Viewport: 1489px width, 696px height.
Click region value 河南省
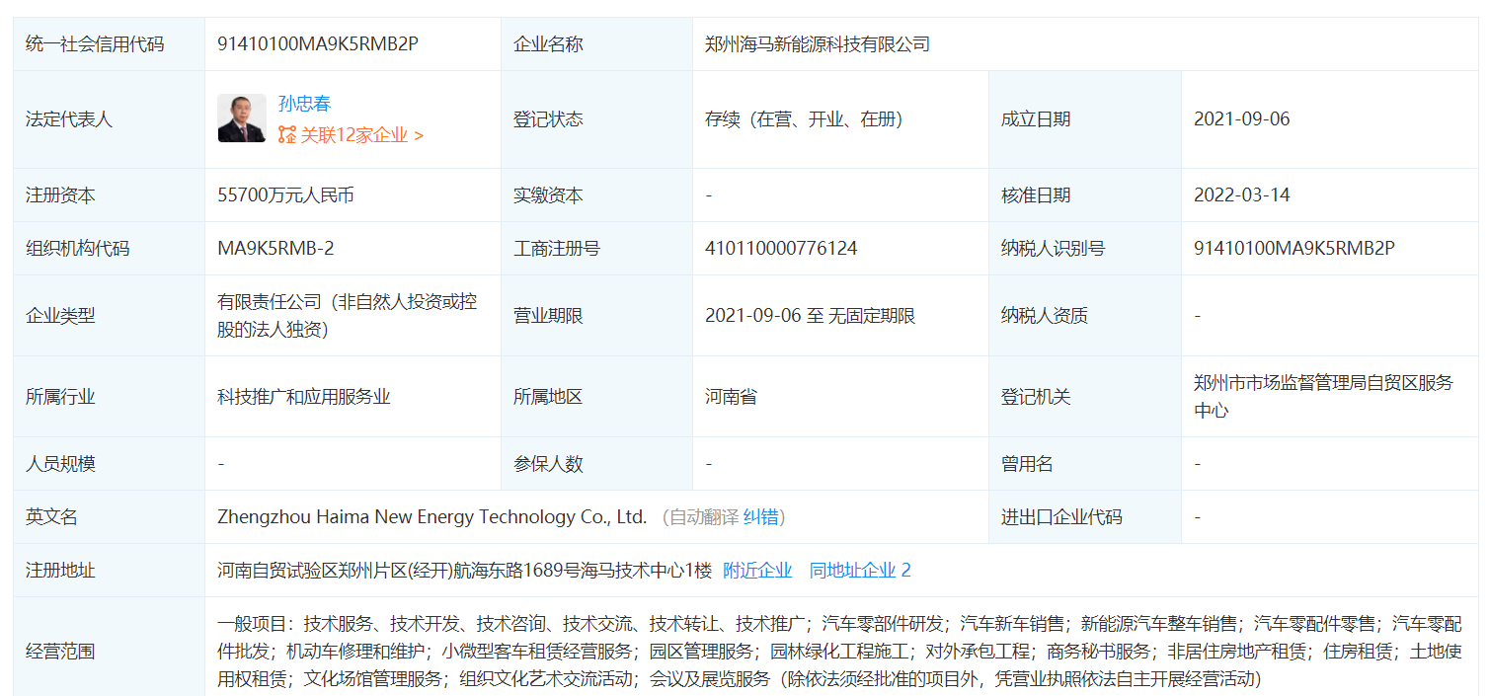pos(731,397)
